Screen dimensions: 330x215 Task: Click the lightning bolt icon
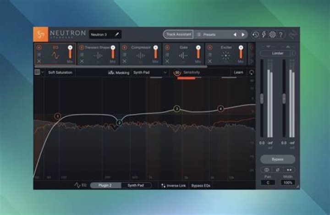tap(264, 34)
